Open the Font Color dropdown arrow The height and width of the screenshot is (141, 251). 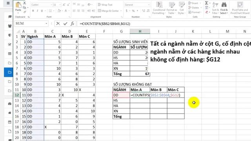pos(69,11)
